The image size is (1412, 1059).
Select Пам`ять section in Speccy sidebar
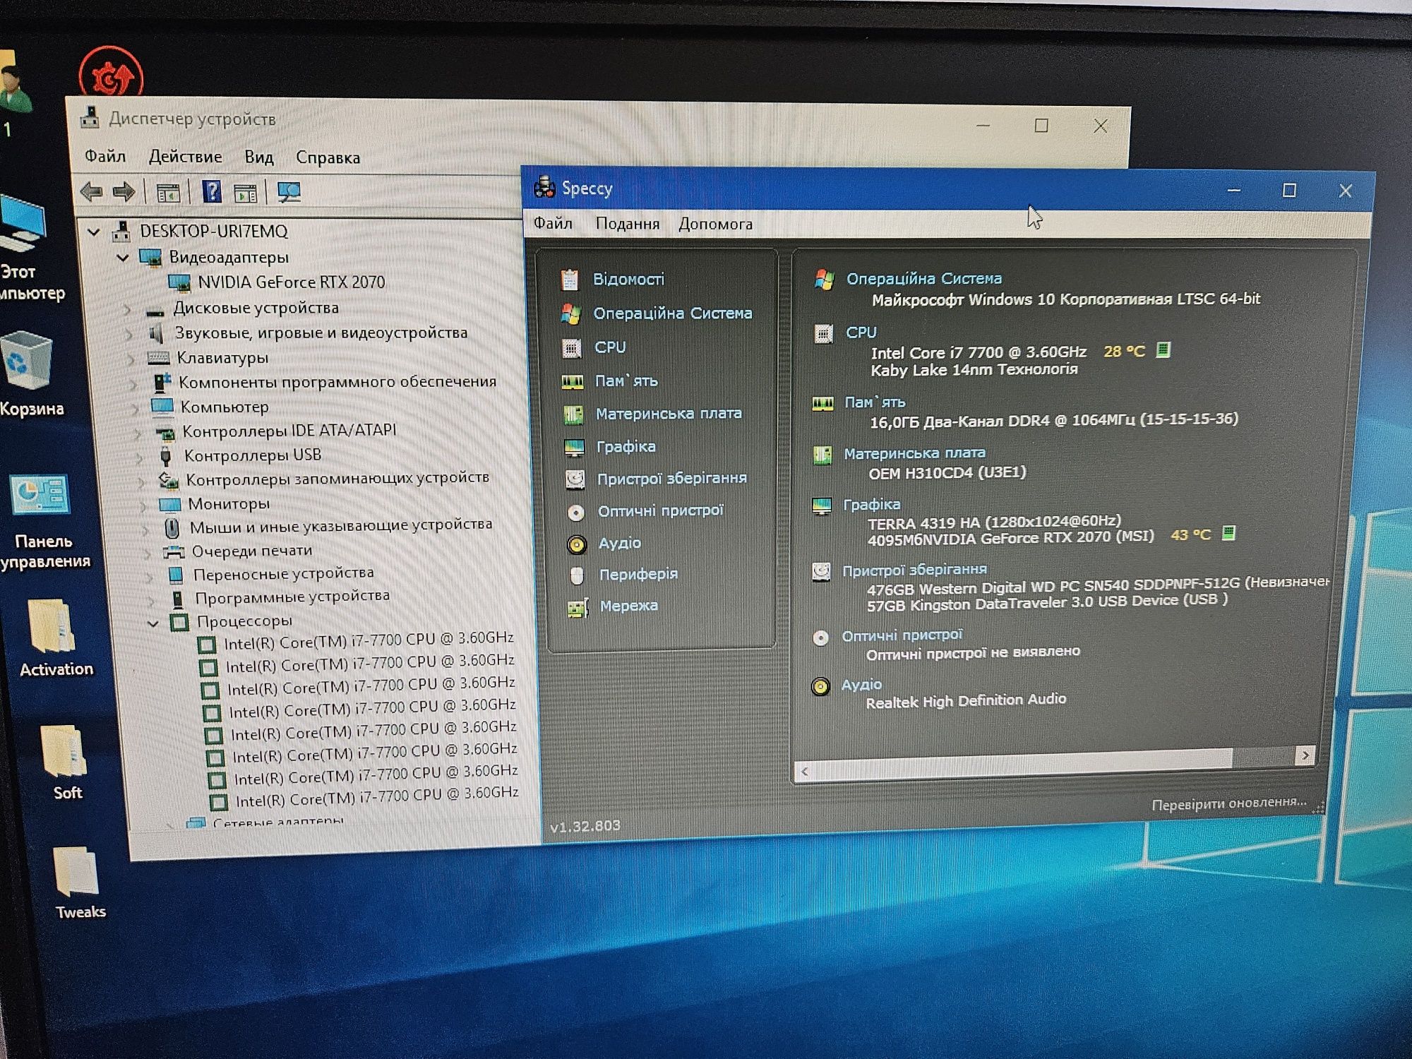[x=626, y=381]
